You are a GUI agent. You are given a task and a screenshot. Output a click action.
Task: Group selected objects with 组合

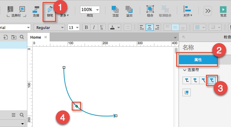(x=150, y=11)
